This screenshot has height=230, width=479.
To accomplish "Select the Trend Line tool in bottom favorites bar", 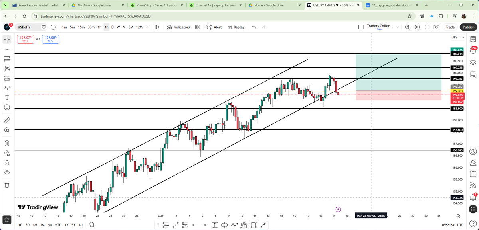I will coord(175,225).
